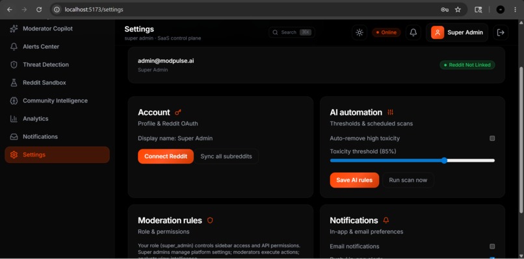Save AI rules
524x259 pixels.
click(354, 180)
